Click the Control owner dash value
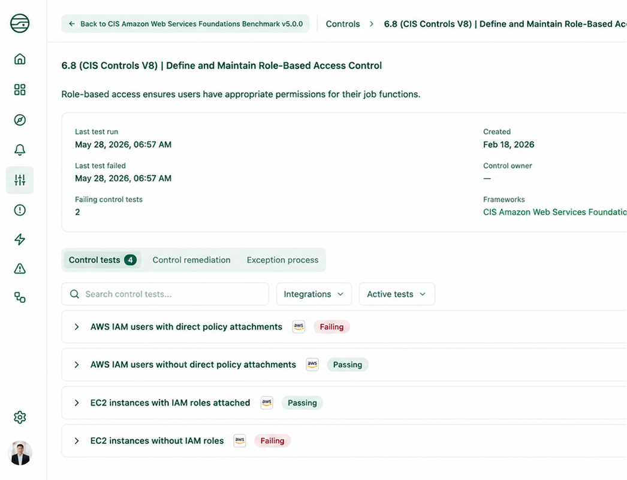Image resolution: width=627 pixels, height=480 pixels. click(487, 179)
